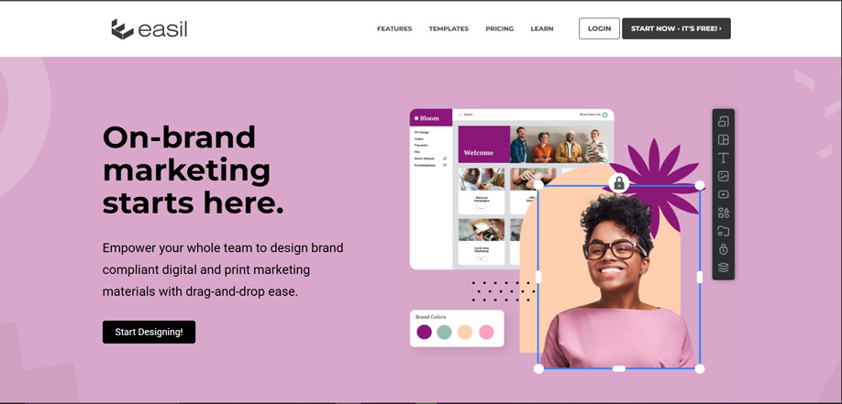Open the Shapes elements icon
Screen dimensions: 842x404
(x=723, y=213)
